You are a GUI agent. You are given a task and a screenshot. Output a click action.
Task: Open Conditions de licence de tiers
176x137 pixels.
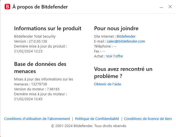(x=148, y=119)
